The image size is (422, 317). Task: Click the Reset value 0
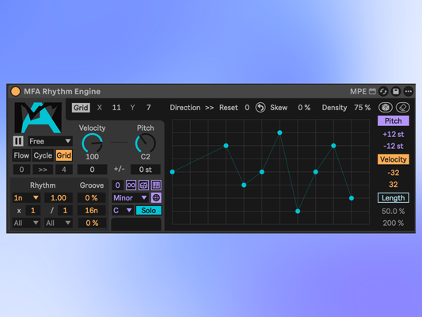tap(247, 108)
